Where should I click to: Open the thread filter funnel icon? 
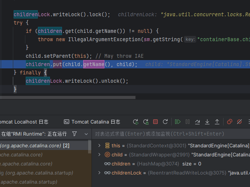[x=75, y=134]
